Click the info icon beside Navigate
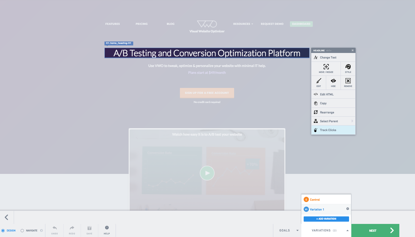The height and width of the screenshot is (237, 415). [x=41, y=230]
